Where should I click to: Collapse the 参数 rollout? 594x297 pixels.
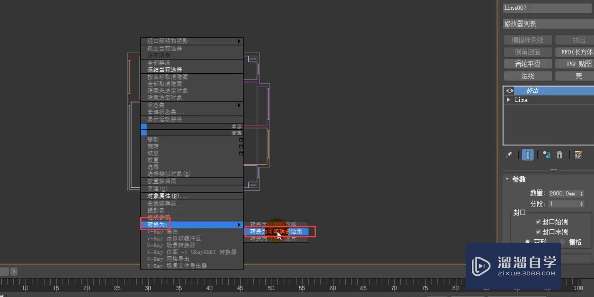tap(507, 179)
